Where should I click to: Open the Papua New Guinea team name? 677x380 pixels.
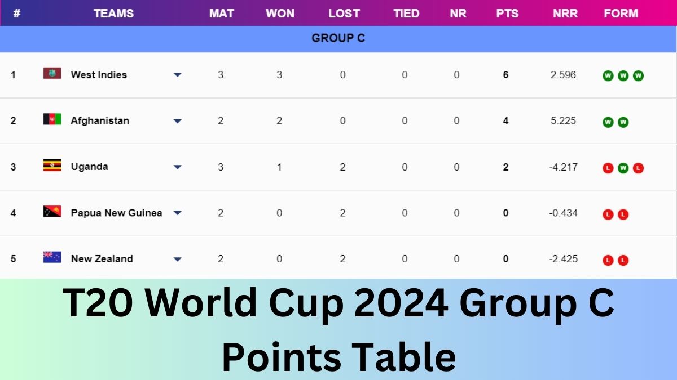pos(116,213)
